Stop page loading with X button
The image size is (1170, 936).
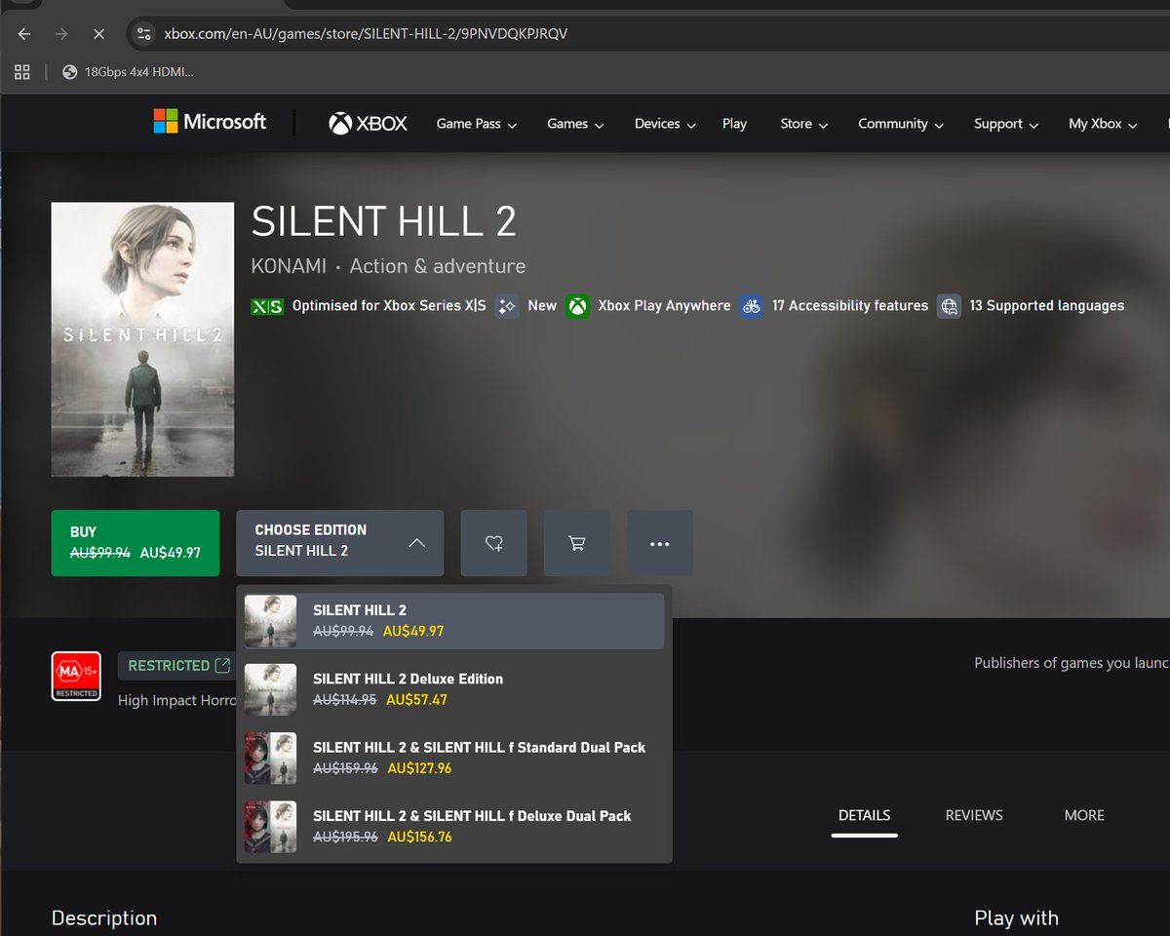[x=98, y=33]
